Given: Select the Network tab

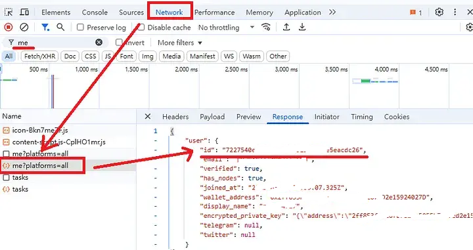Looking at the screenshot, I should pyautogui.click(x=169, y=12).
